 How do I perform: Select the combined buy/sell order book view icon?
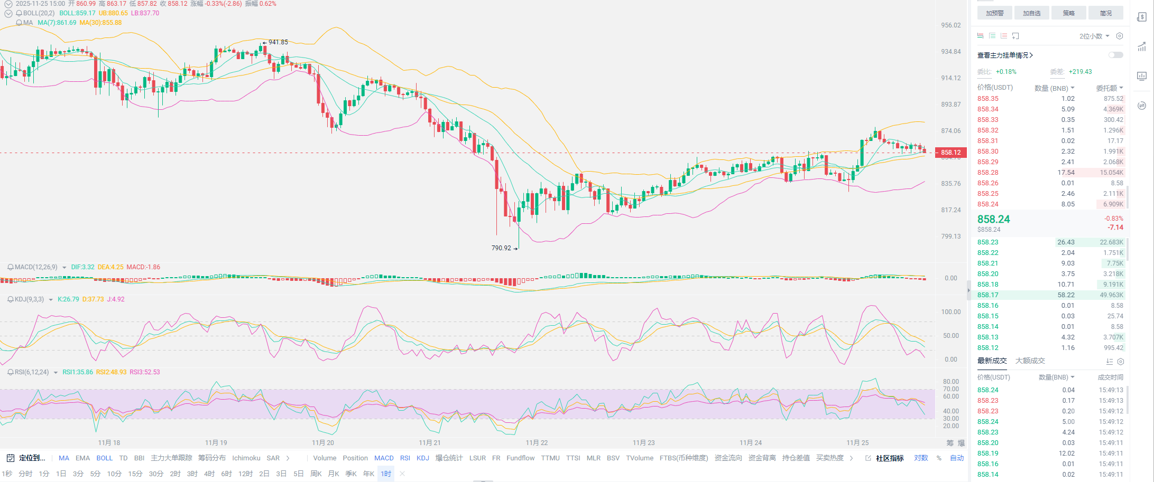pos(980,36)
